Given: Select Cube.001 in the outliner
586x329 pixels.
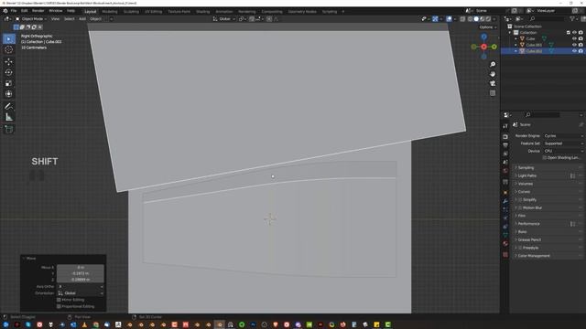Looking at the screenshot, I should 534,45.
